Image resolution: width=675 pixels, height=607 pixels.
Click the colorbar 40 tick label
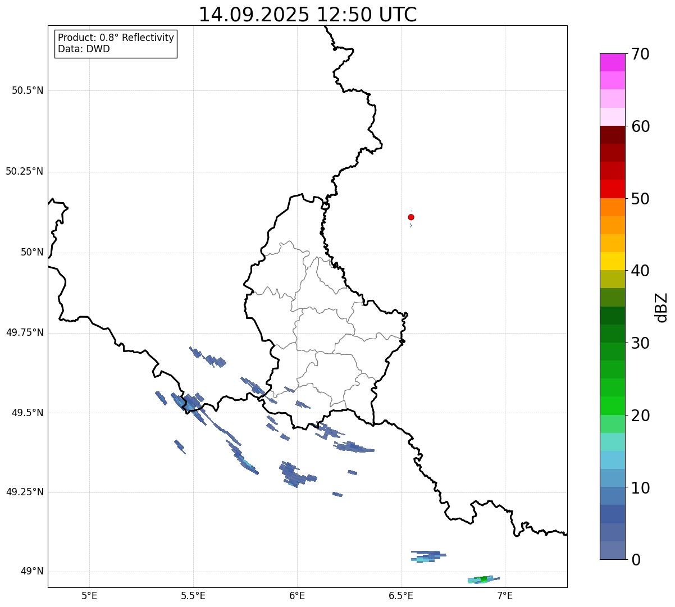tap(640, 271)
